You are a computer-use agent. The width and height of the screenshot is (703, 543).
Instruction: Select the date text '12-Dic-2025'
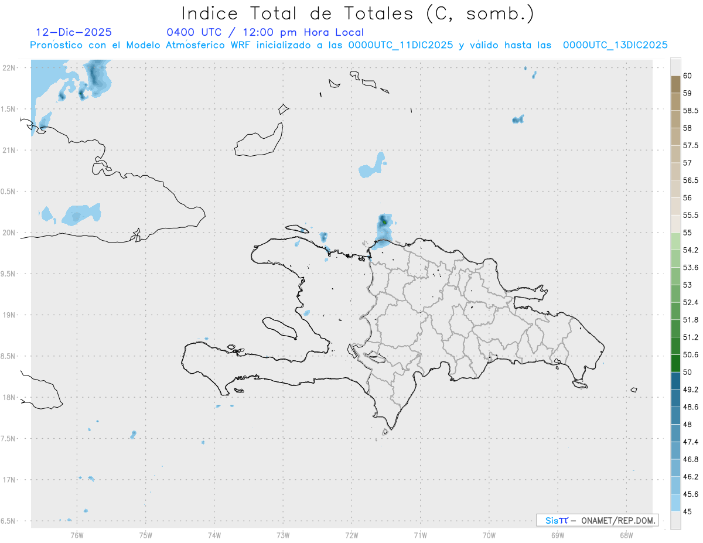[74, 32]
